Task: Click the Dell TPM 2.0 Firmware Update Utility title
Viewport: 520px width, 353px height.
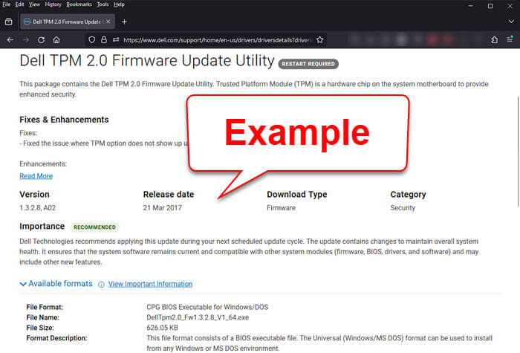Action: pyautogui.click(x=147, y=61)
